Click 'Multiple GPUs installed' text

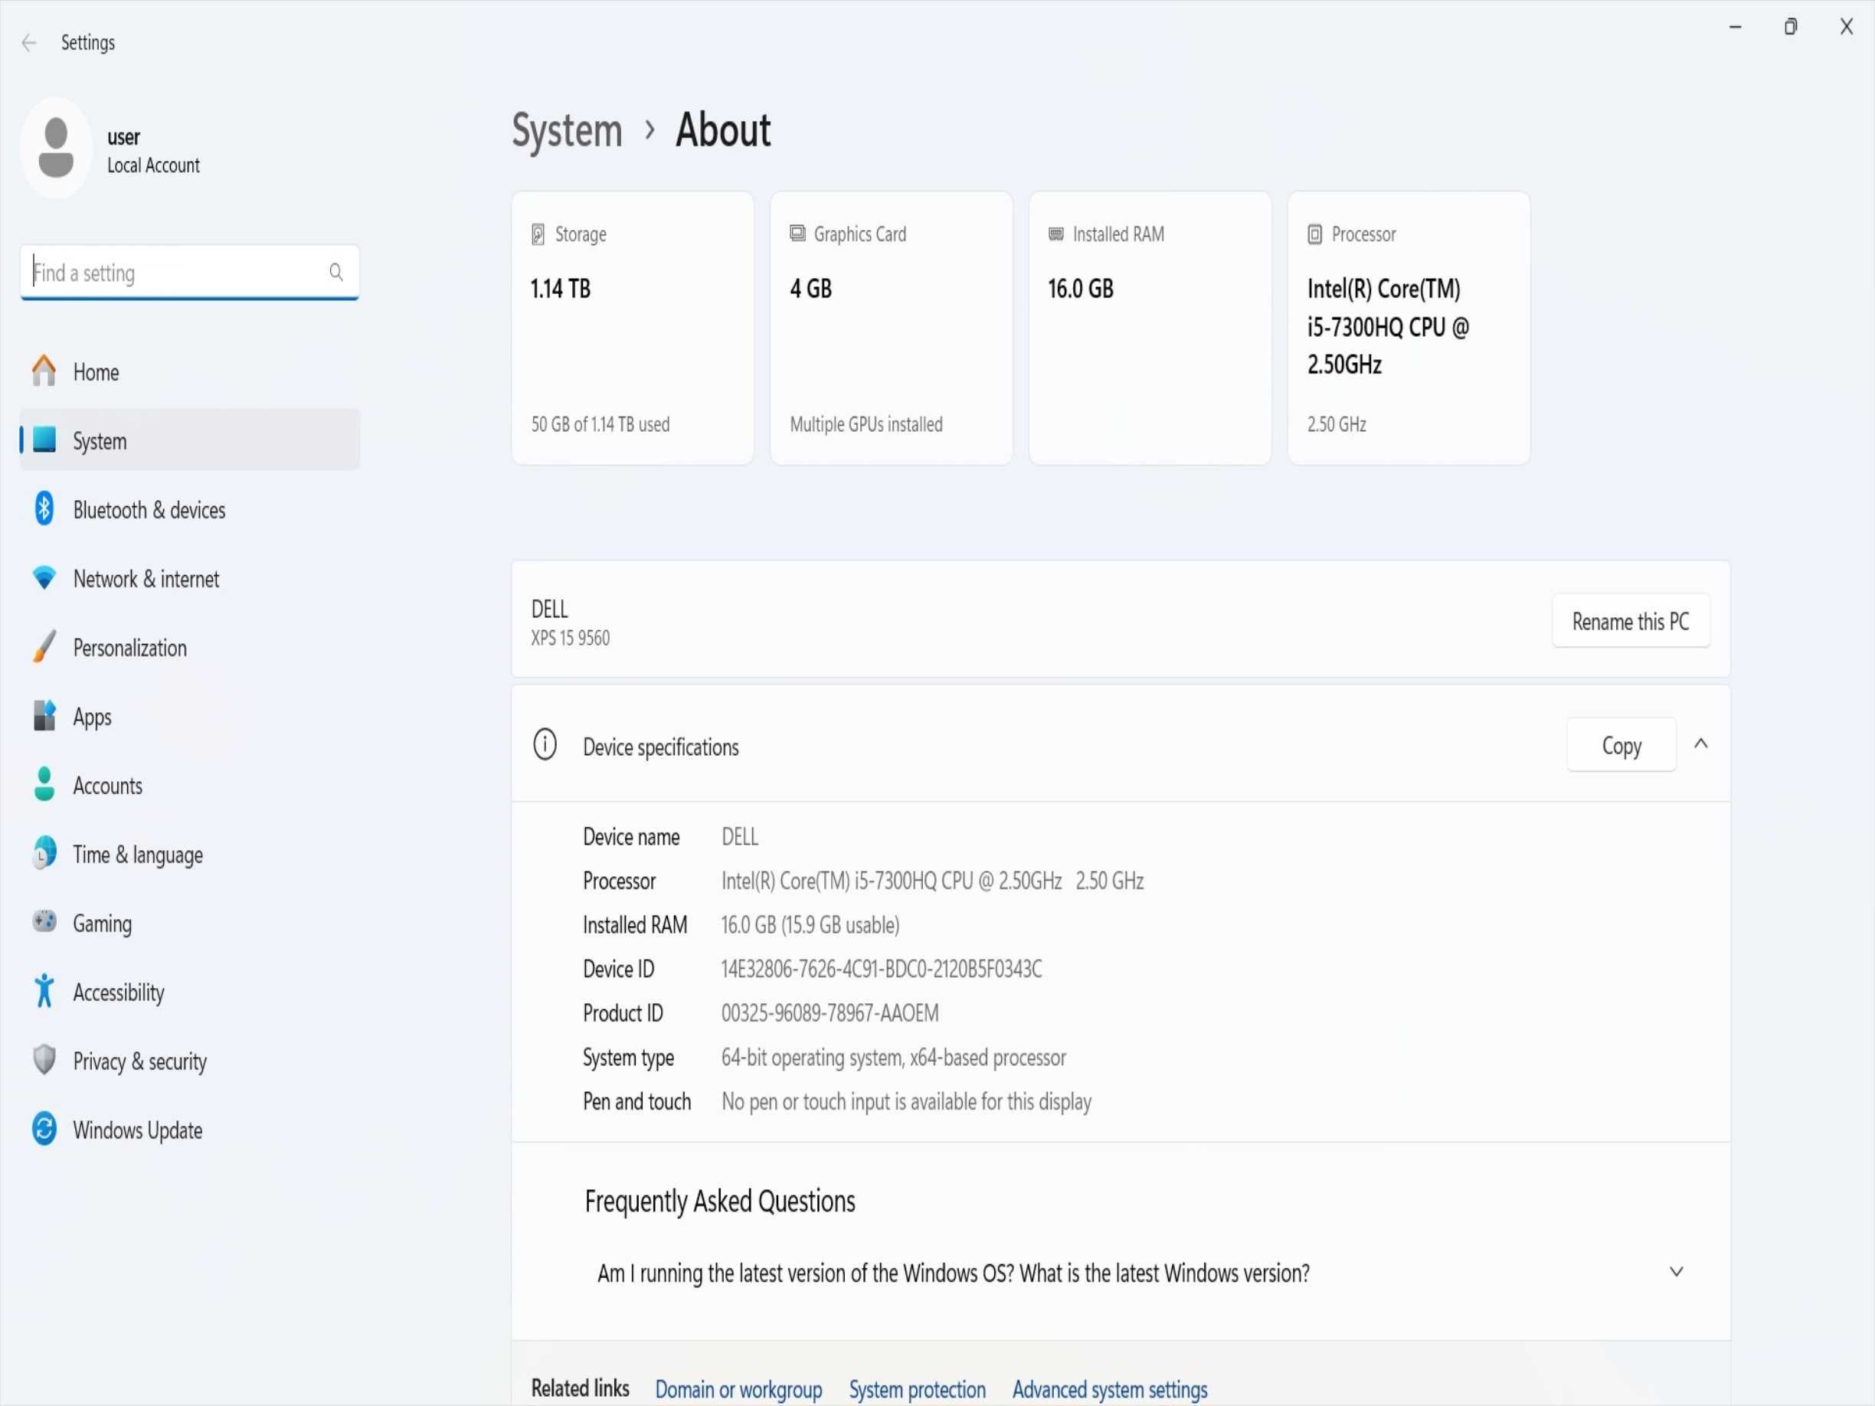(866, 423)
